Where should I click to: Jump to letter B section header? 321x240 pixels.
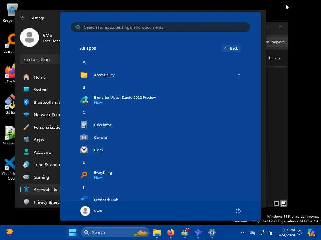(x=84, y=87)
